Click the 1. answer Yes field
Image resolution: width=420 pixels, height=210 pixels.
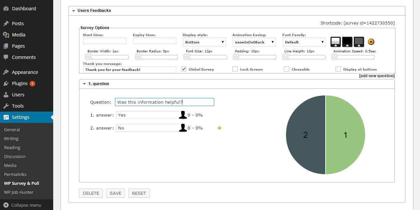(148, 115)
